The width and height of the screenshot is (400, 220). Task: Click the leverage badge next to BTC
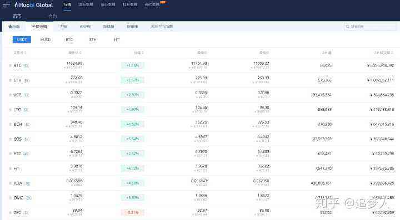(x=26, y=65)
